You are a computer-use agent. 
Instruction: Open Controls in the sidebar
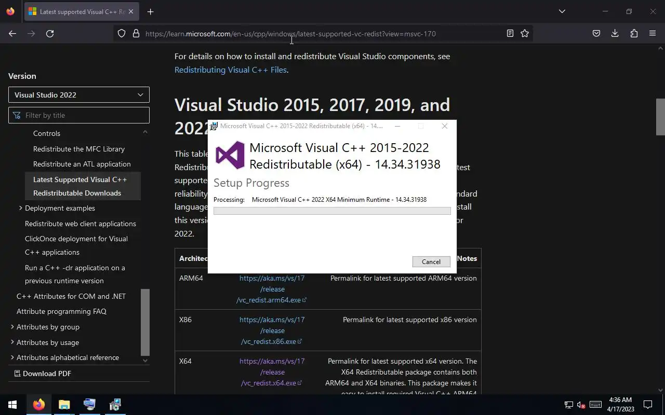[47, 133]
